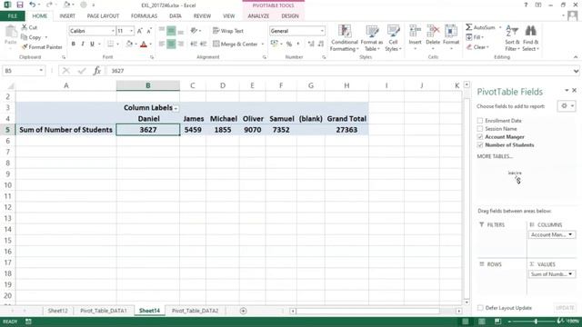Open Column Labels filter dropdown

click(176, 108)
